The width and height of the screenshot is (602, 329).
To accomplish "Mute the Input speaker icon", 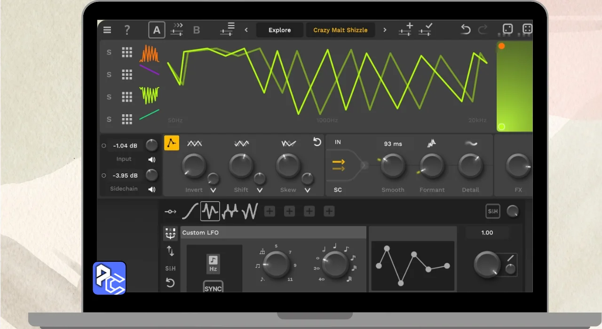I will (x=152, y=159).
